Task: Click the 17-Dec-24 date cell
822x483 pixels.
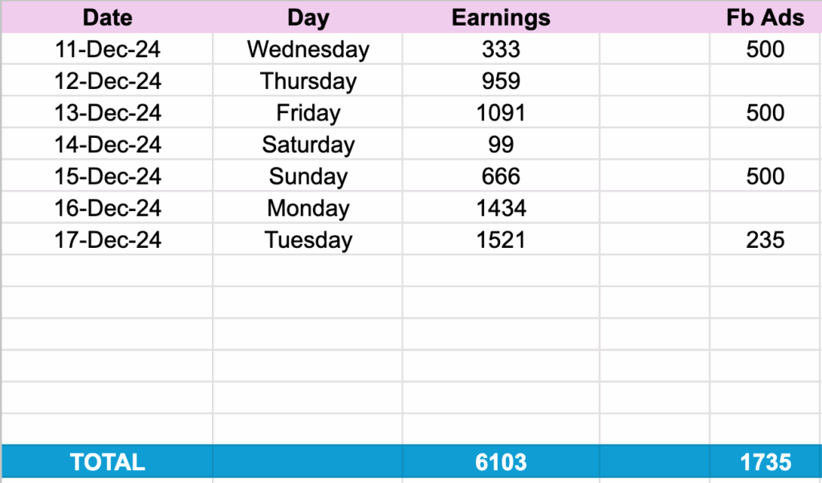Action: click(x=108, y=240)
